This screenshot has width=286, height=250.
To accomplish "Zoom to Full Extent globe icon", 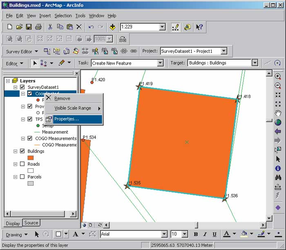I will 278,123.
